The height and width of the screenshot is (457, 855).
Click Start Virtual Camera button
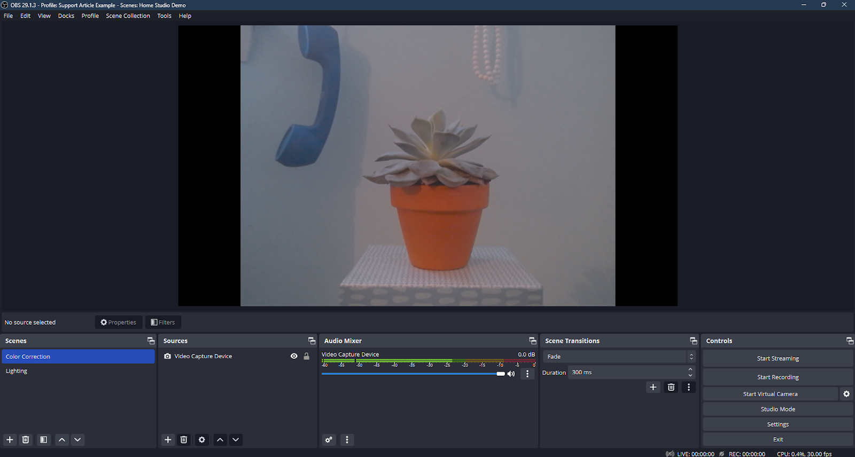[770, 394]
